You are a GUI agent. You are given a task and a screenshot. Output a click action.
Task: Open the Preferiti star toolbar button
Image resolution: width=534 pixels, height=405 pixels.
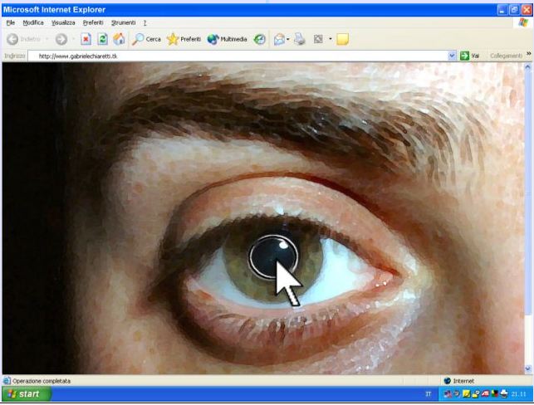click(x=184, y=39)
